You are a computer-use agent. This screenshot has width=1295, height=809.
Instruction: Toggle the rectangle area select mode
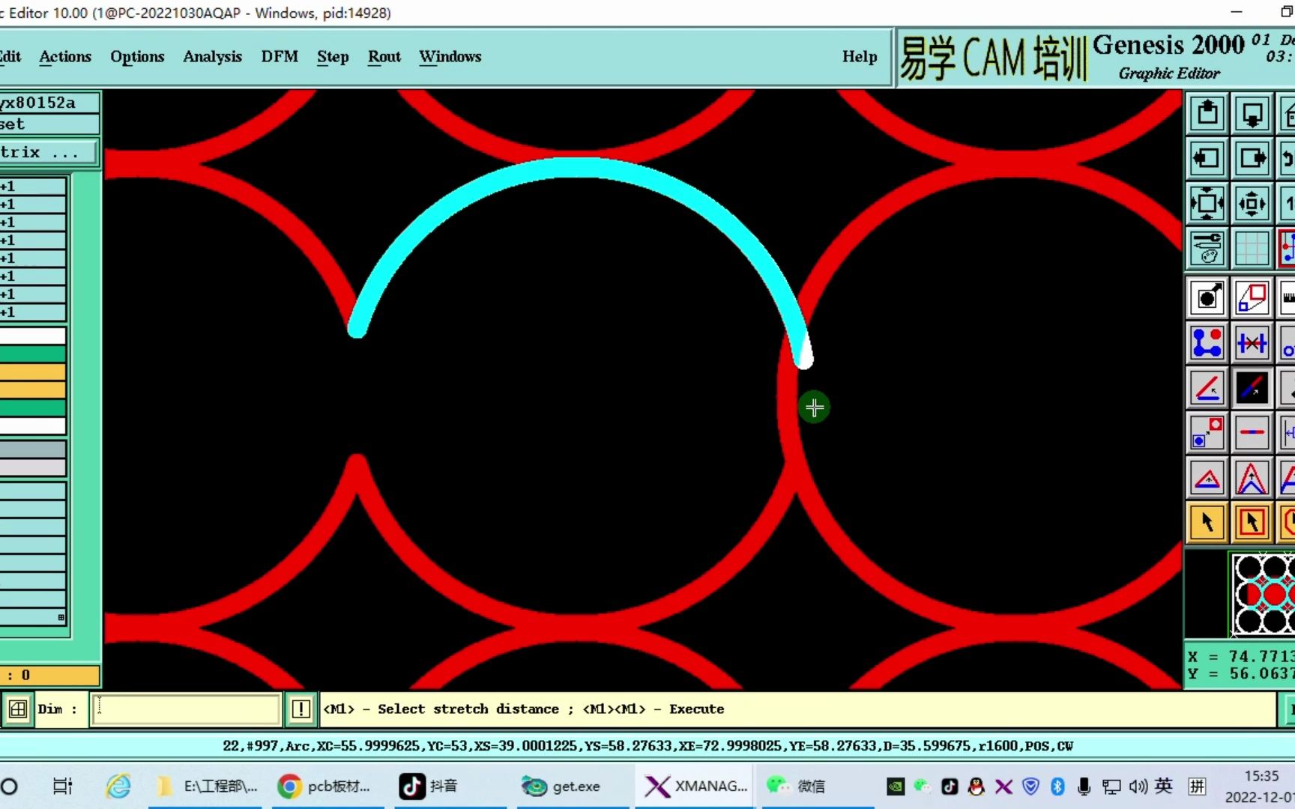click(x=1252, y=522)
